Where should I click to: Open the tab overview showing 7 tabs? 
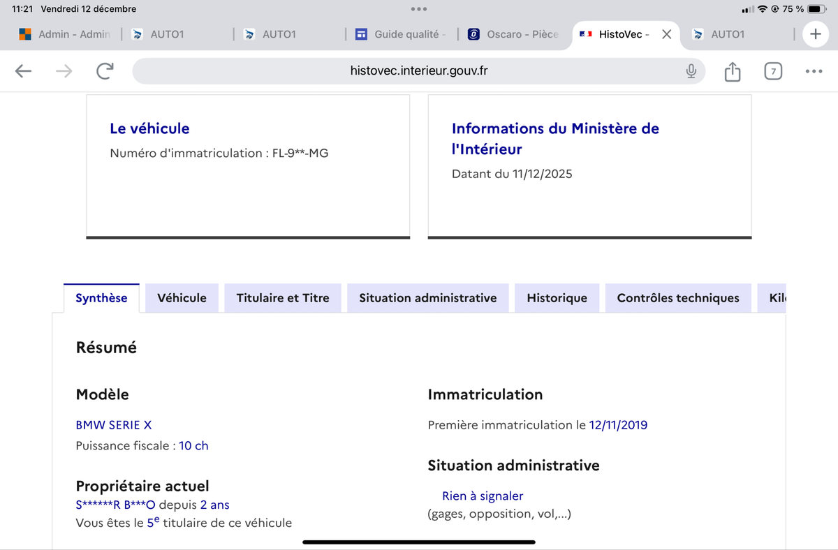pyautogui.click(x=772, y=71)
